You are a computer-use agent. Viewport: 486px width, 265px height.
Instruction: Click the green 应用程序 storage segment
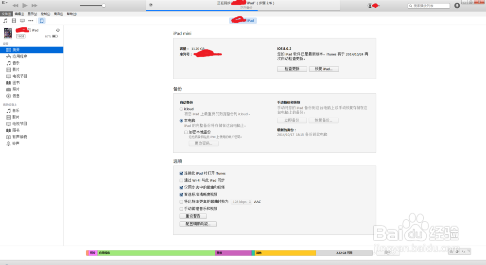click(x=156, y=253)
